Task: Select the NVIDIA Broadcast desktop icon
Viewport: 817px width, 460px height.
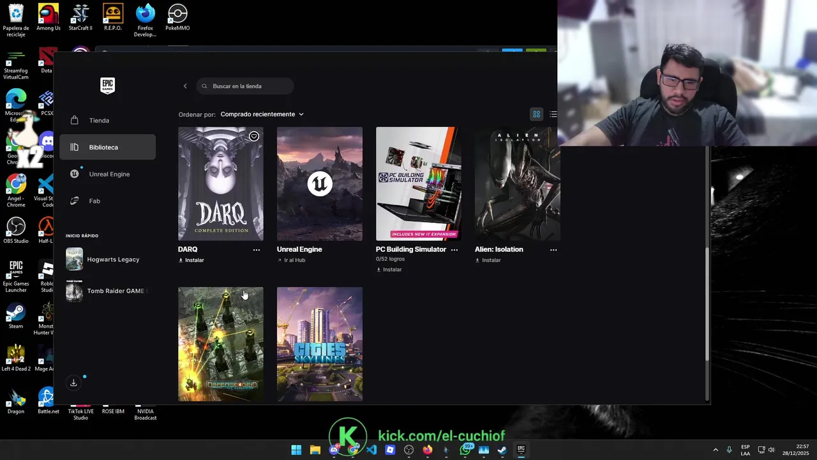Action: (x=145, y=411)
